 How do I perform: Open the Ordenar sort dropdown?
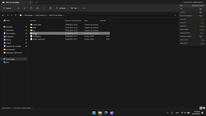61,8
